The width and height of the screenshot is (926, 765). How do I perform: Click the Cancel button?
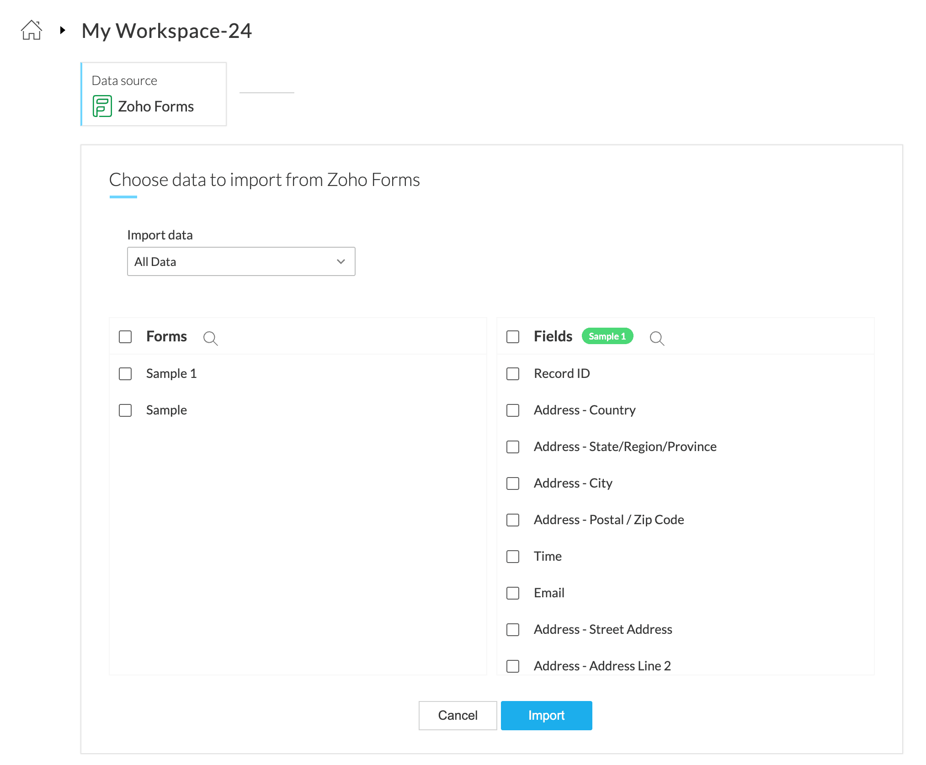point(458,716)
